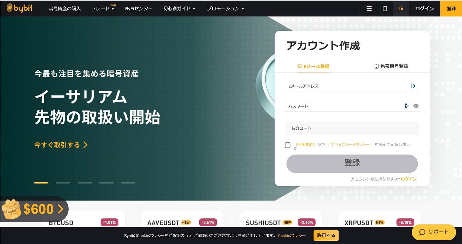Click the mobile app download icon
Viewport: 462px width, 244px height.
(x=385, y=9)
